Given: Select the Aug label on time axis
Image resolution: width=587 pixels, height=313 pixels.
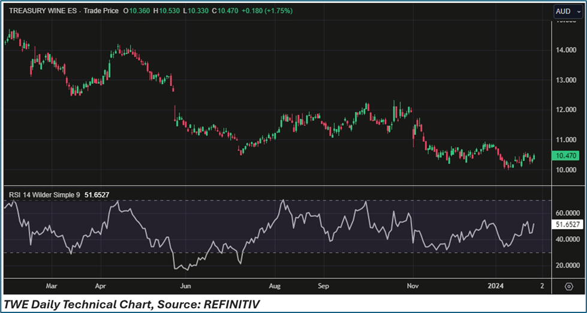Looking at the screenshot, I should [x=275, y=287].
